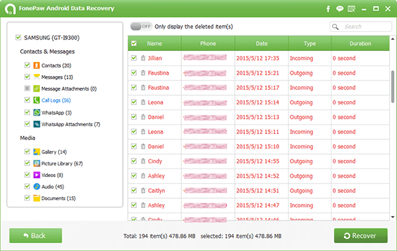This screenshot has width=397, height=251.
Task: Select the Message Attachments icon
Action: tap(36, 89)
